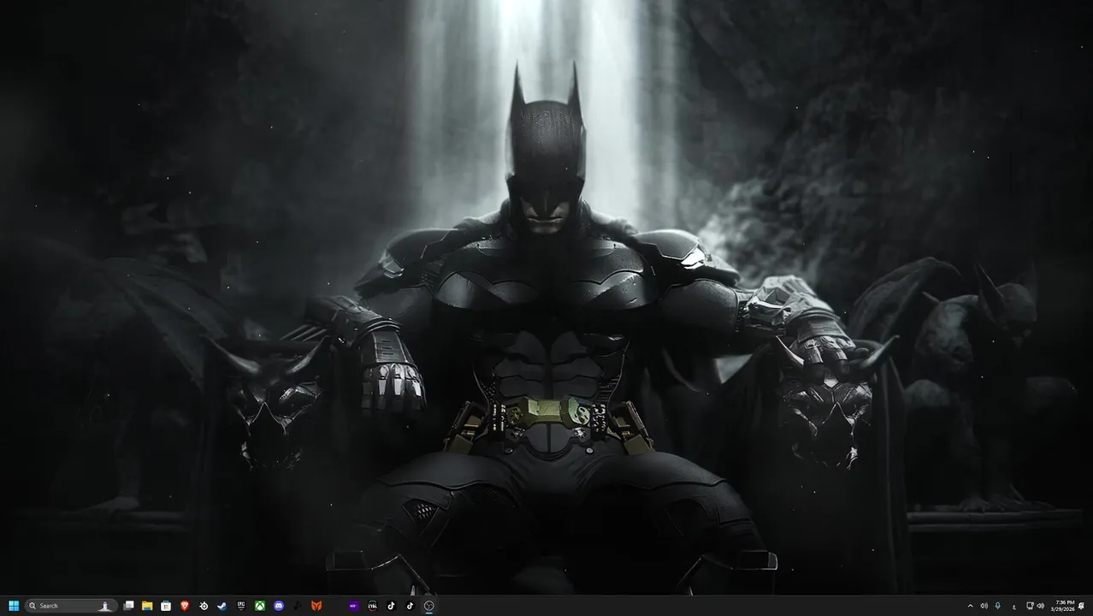Open the orange fox-mask taskbar icon
Screen dimensions: 1093x616
316,606
